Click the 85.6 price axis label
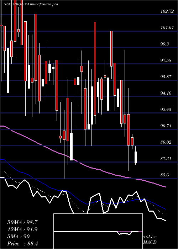178x249 pixels. tap(164, 175)
